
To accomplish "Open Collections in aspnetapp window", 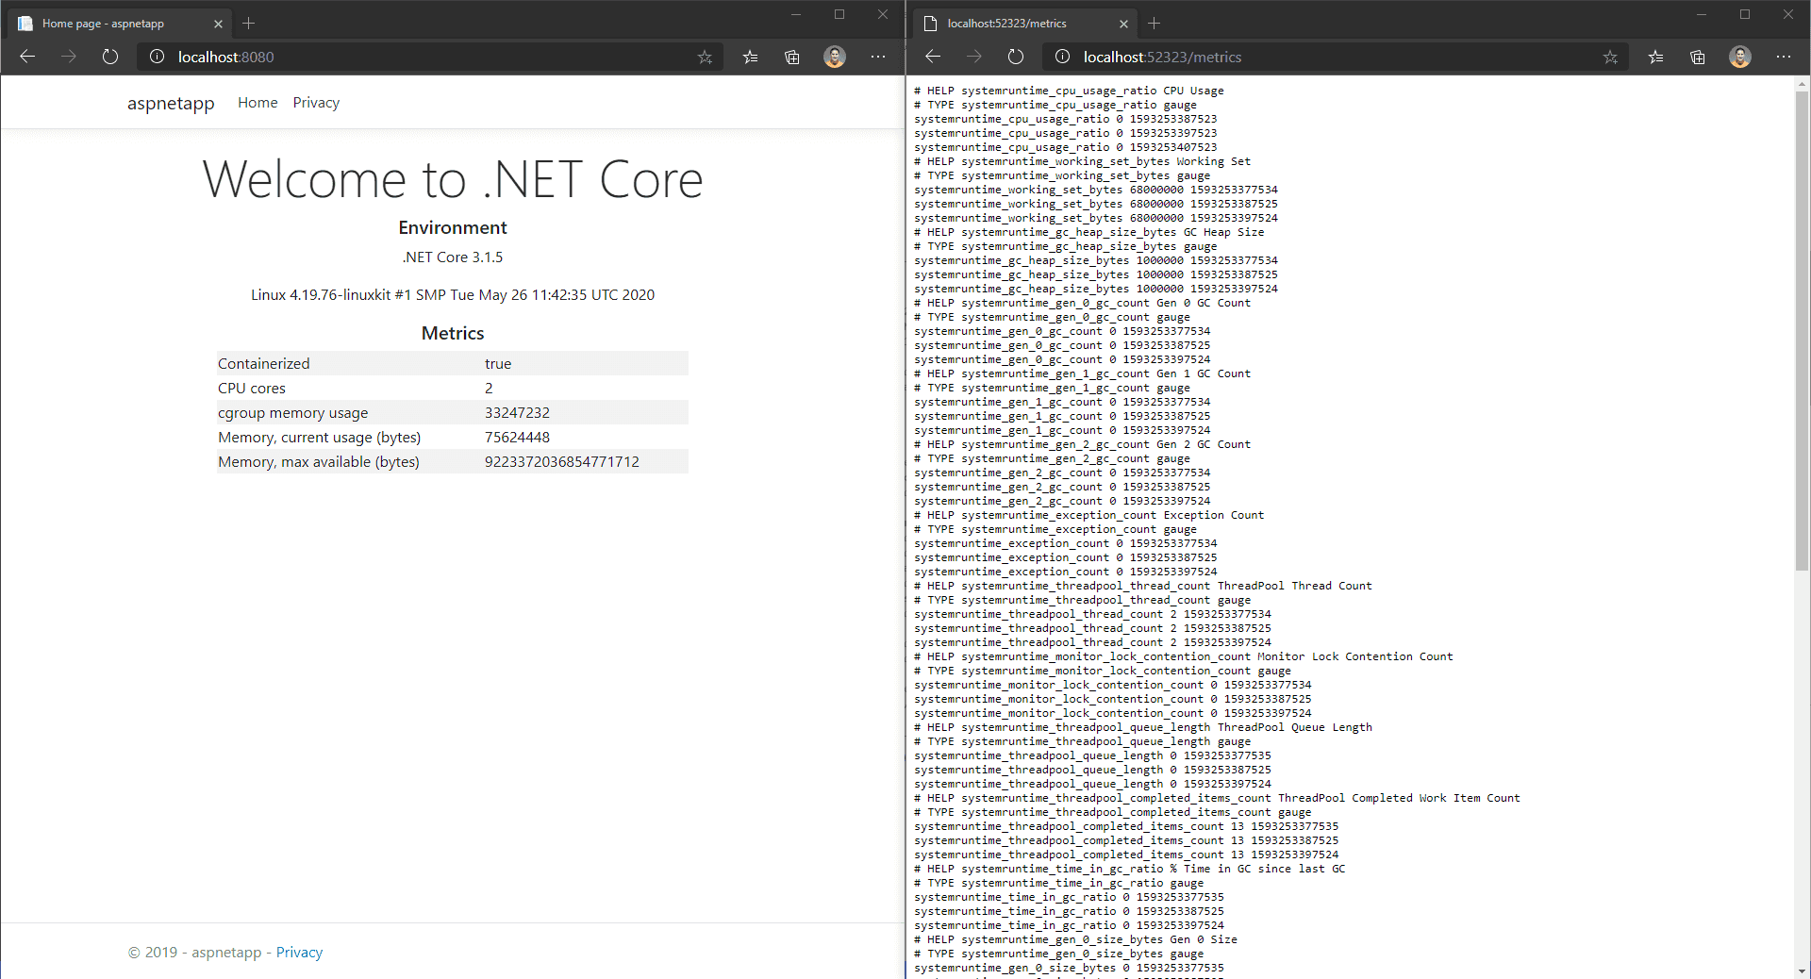I will point(792,57).
